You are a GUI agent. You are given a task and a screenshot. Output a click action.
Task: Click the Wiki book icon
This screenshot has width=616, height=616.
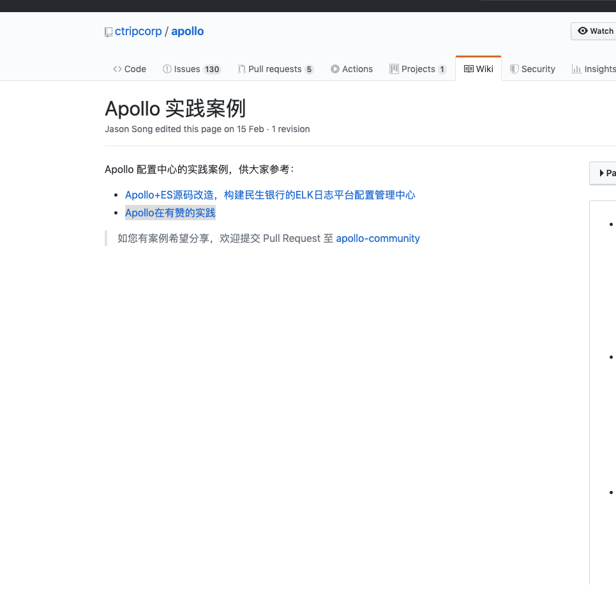pos(469,69)
